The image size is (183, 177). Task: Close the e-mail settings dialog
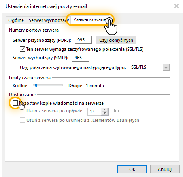[x=177, y=6]
